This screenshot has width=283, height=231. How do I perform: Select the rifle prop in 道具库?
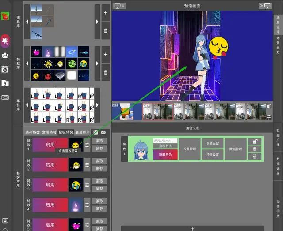pyautogui.click(x=36, y=34)
